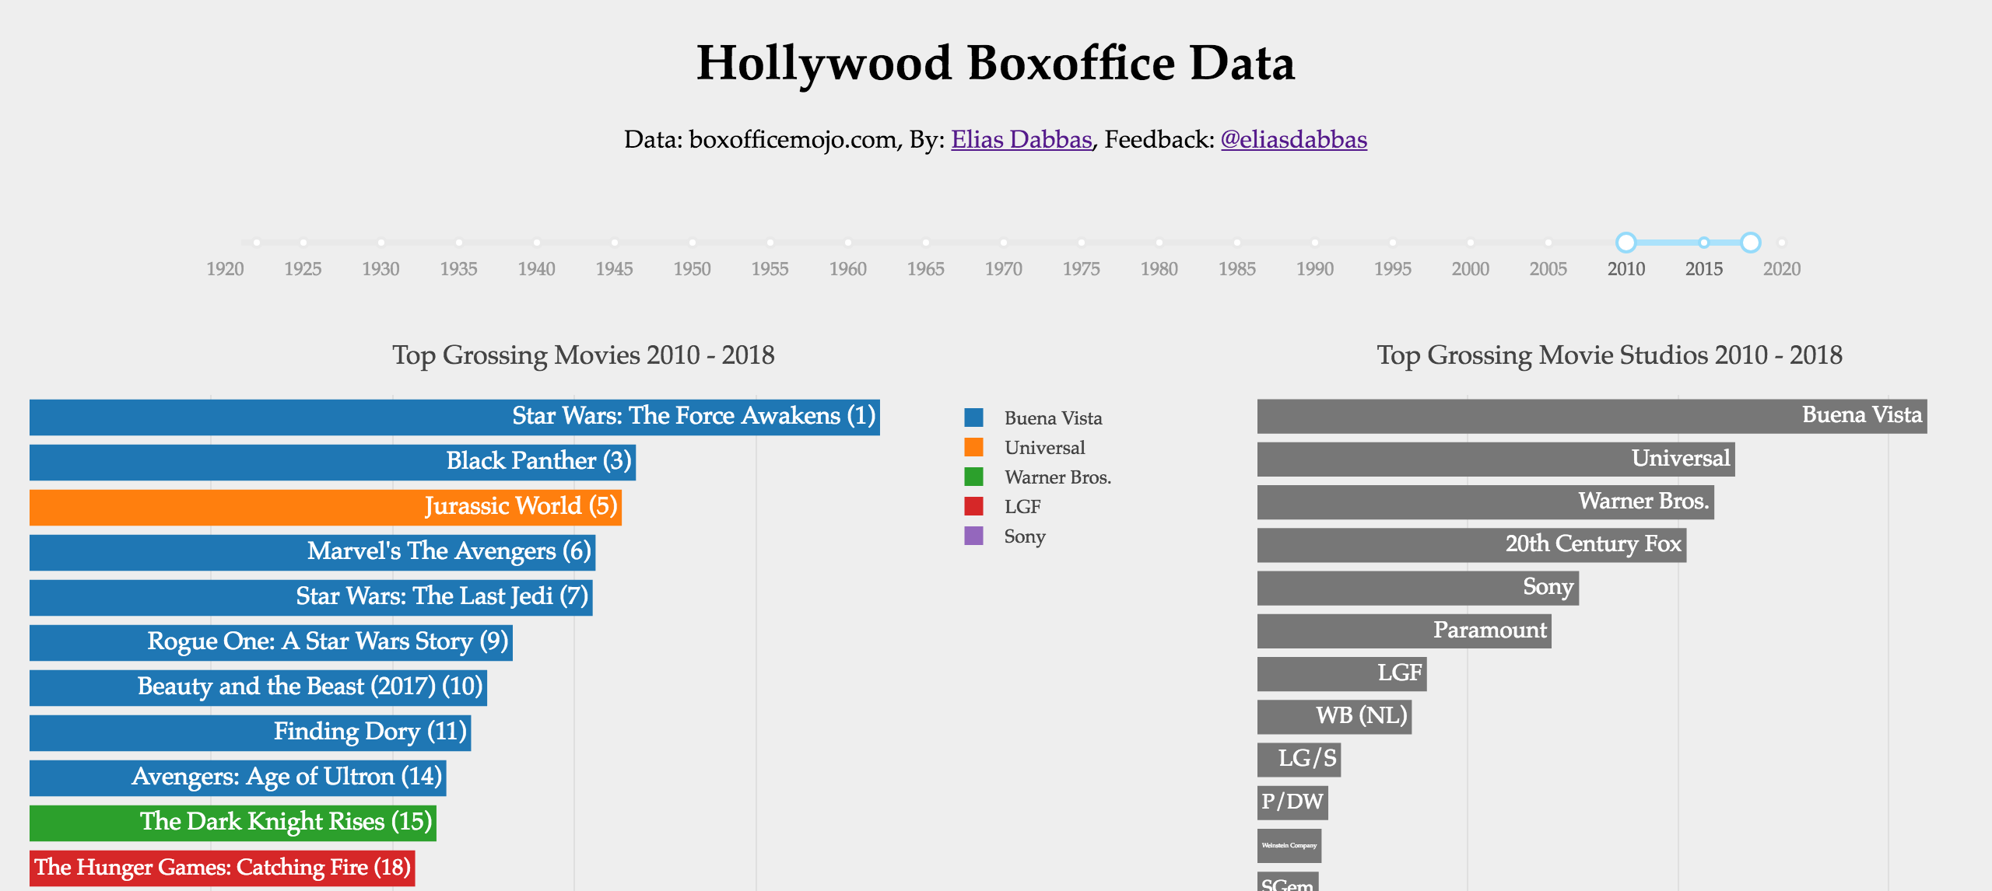Image resolution: width=1992 pixels, height=891 pixels.
Task: Select 1970 on the year slider
Action: coord(1003,269)
